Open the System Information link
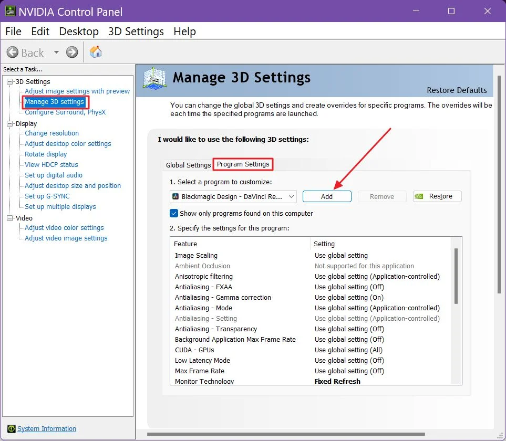This screenshot has width=506, height=441. [x=47, y=429]
